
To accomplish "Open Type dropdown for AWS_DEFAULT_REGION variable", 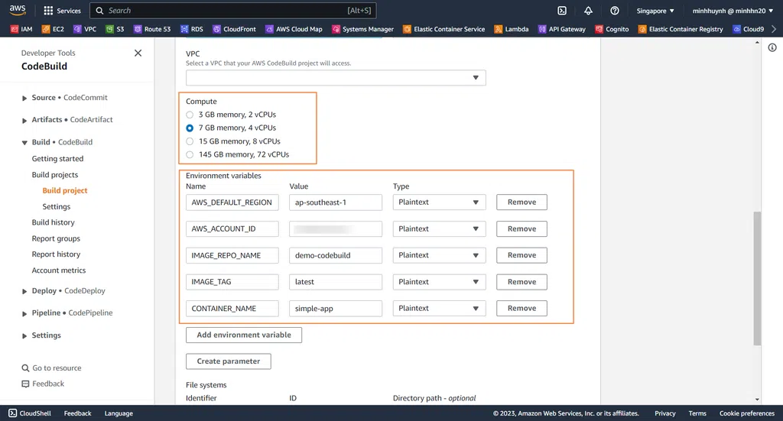I will (439, 202).
